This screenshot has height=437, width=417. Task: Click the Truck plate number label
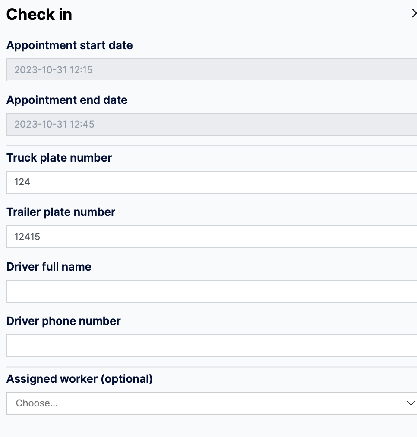coord(59,158)
